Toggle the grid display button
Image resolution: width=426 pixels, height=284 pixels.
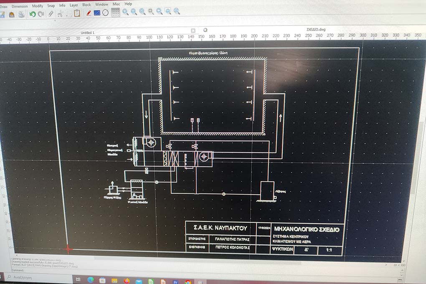(x=115, y=13)
